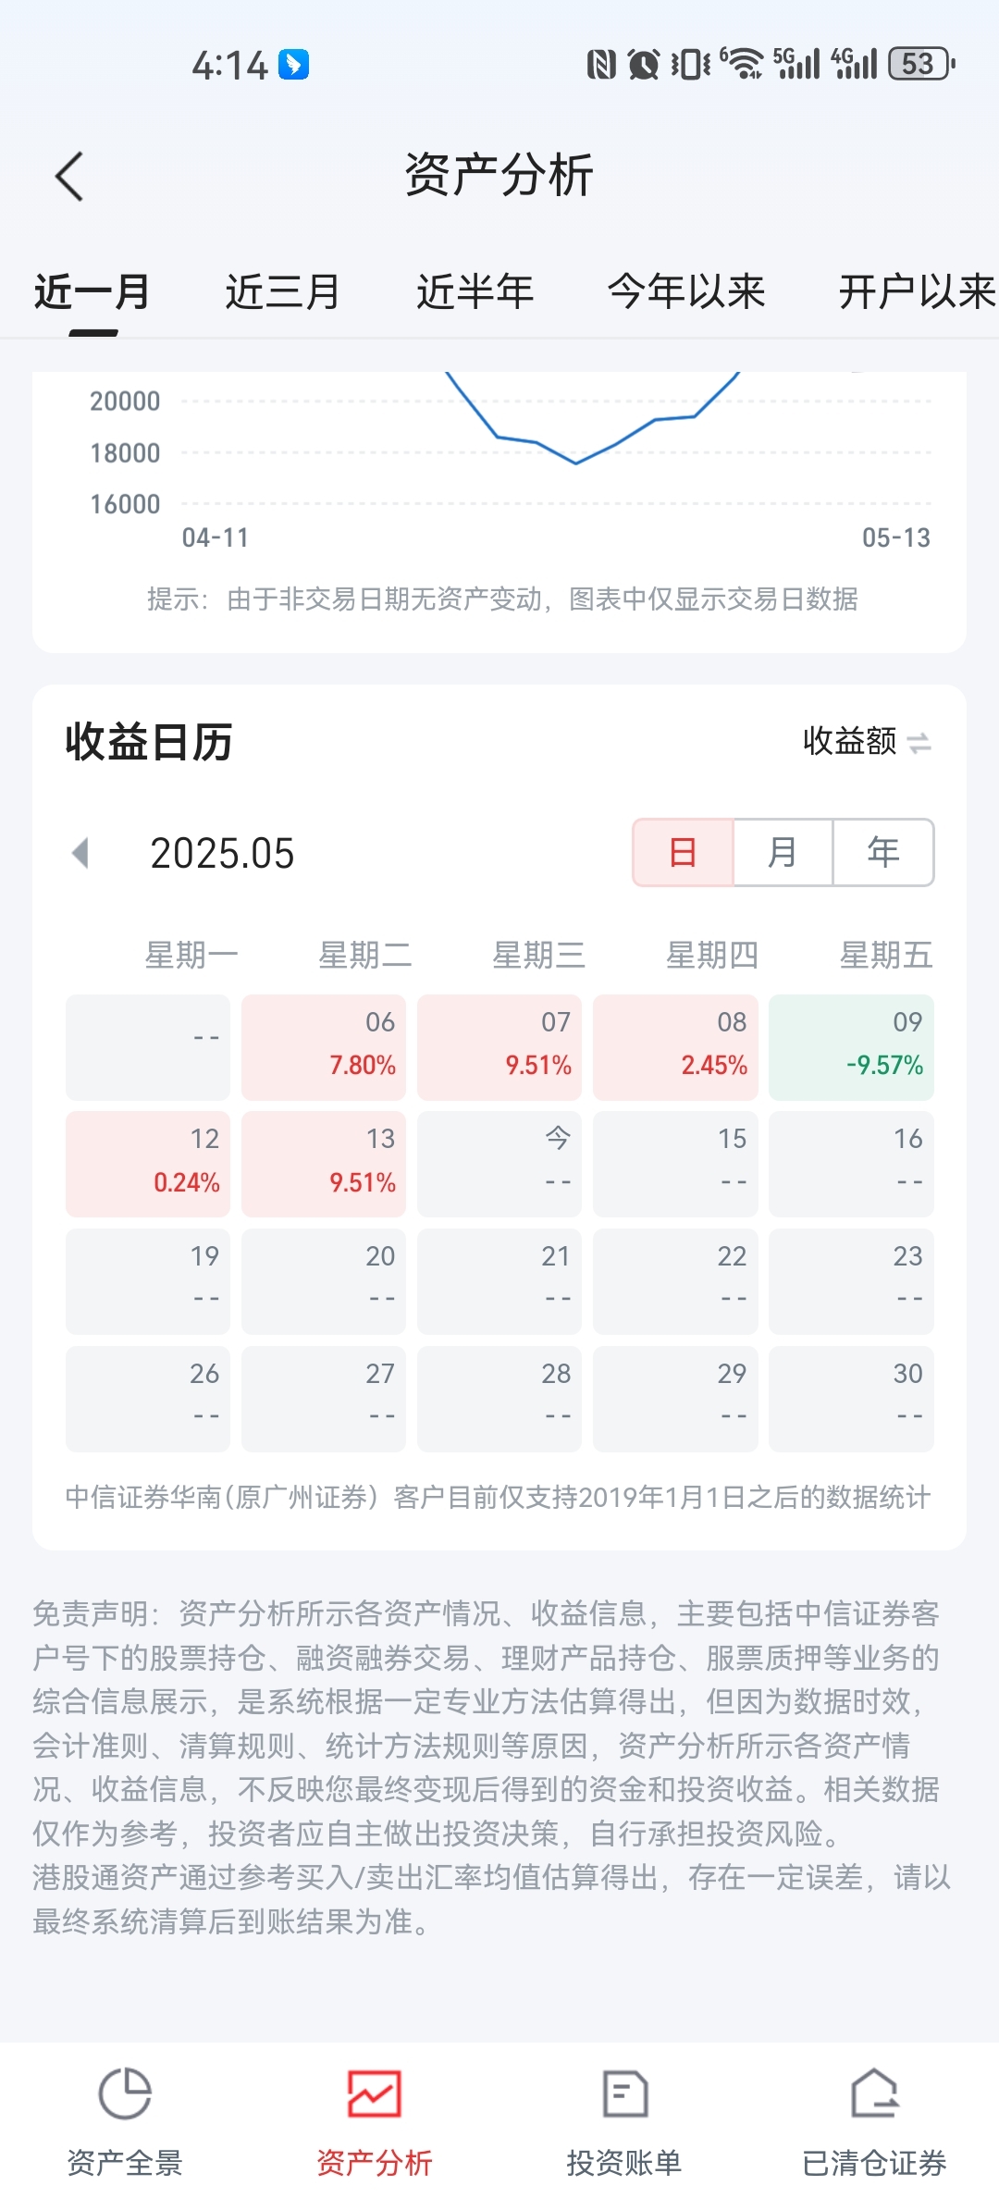Tap day 09 cell showing -9.57%

[851, 1047]
